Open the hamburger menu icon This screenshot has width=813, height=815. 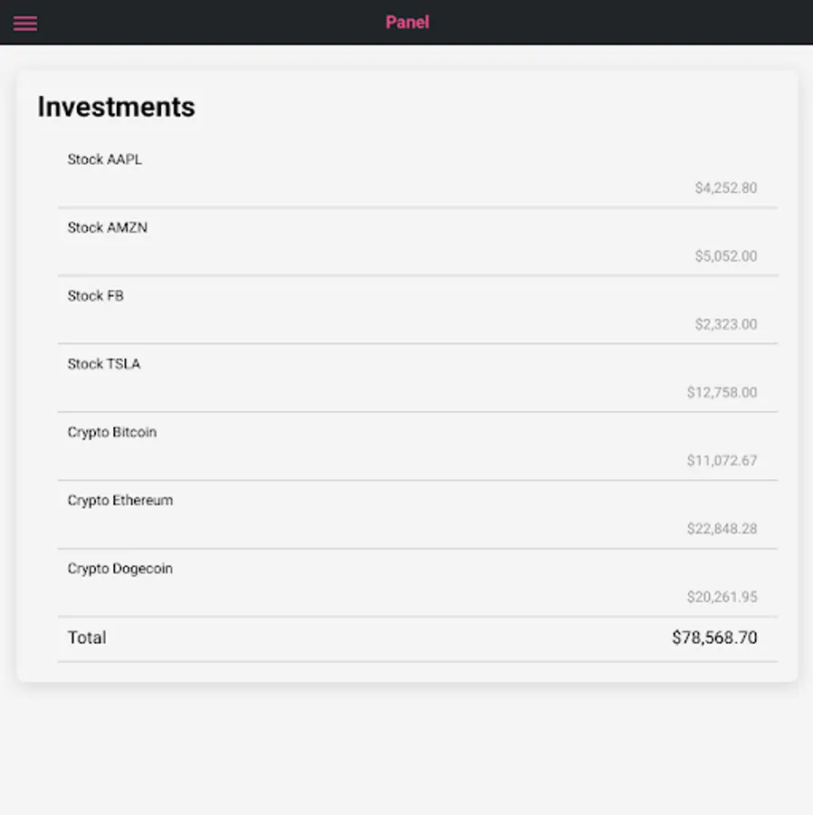(x=25, y=23)
